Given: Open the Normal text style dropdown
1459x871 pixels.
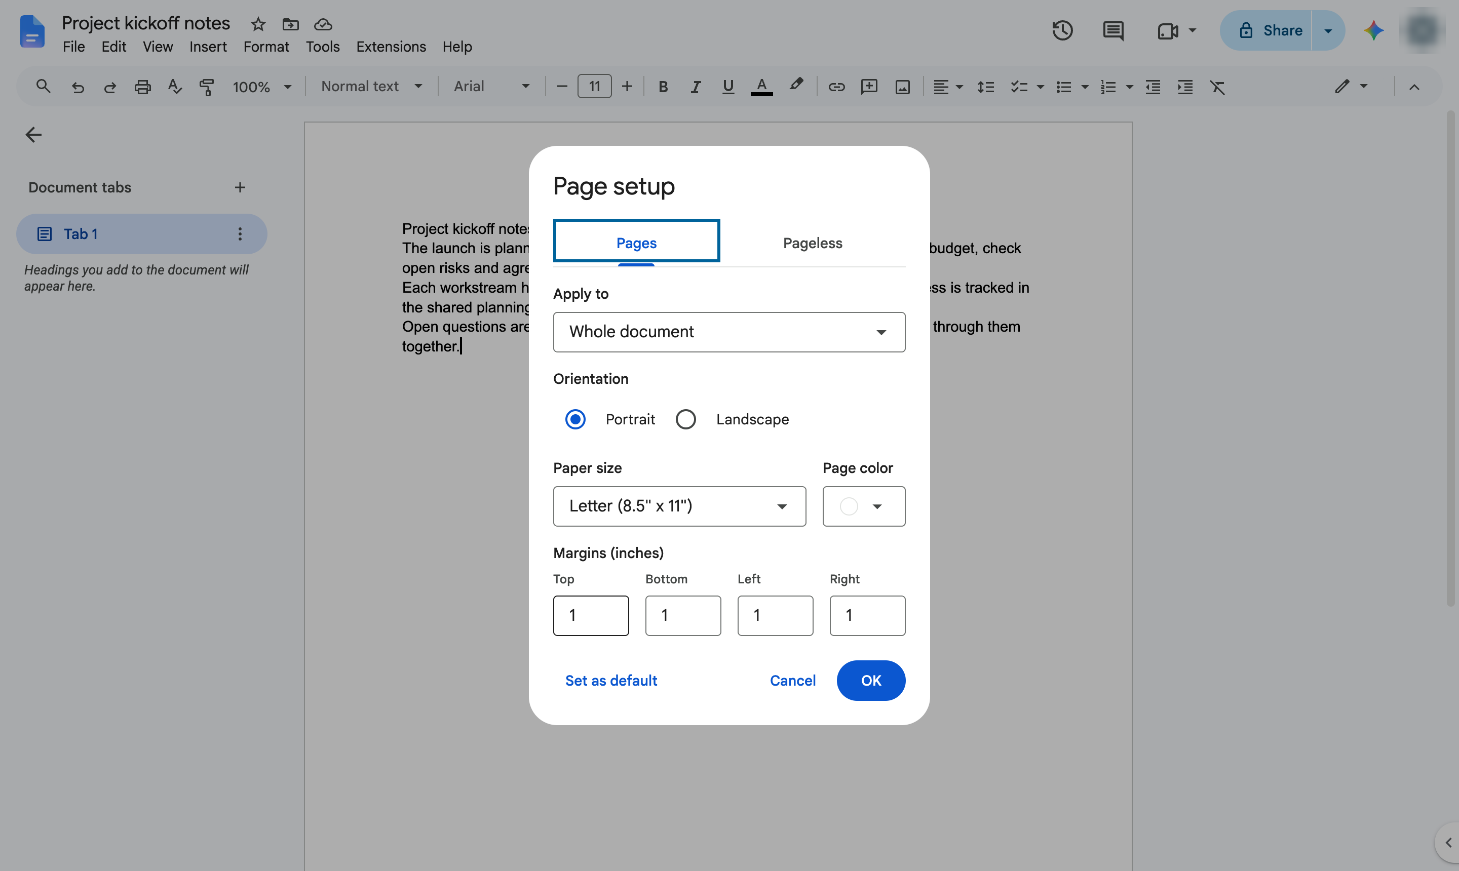Looking at the screenshot, I should click(x=372, y=87).
